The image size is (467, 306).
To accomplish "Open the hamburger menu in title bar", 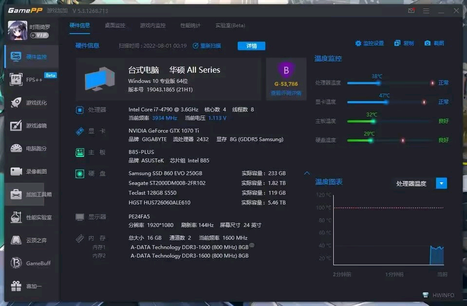I will tap(426, 11).
